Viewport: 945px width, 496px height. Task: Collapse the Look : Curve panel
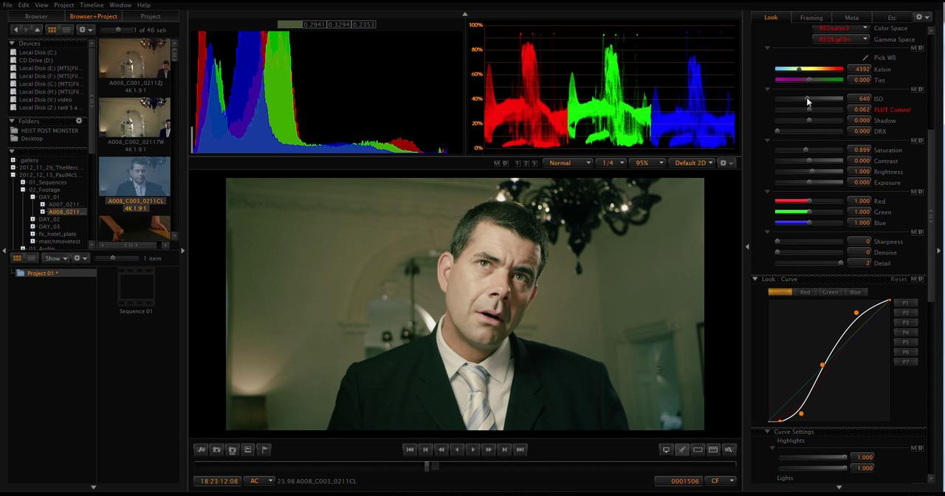point(755,279)
